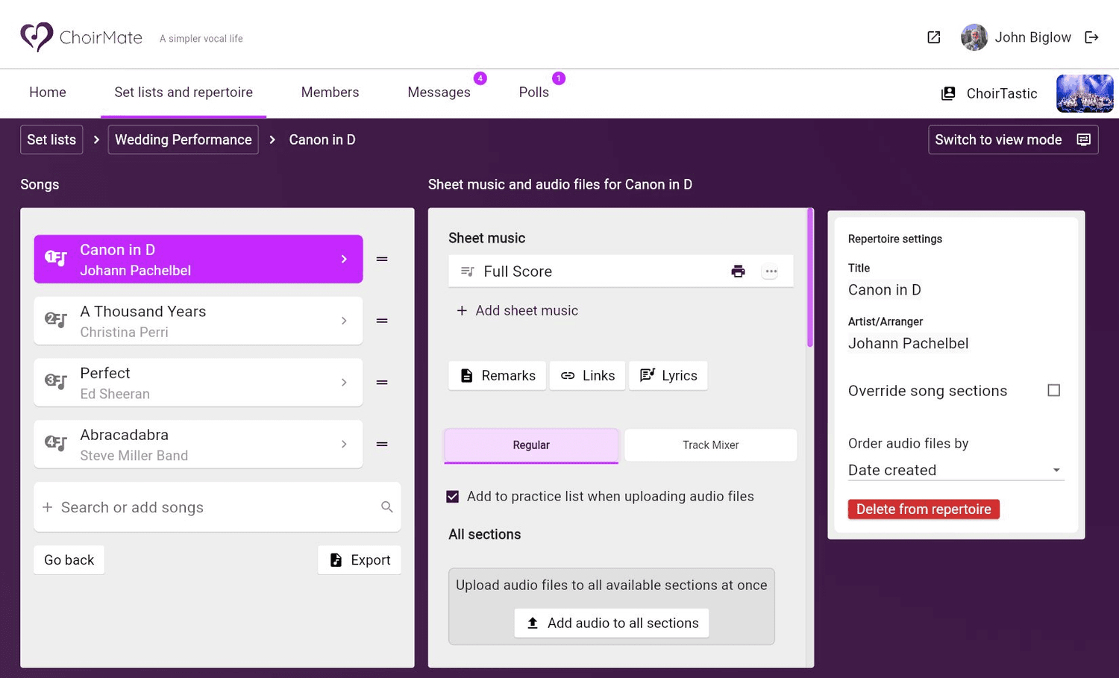Click the Search or add songs field

pyautogui.click(x=217, y=507)
